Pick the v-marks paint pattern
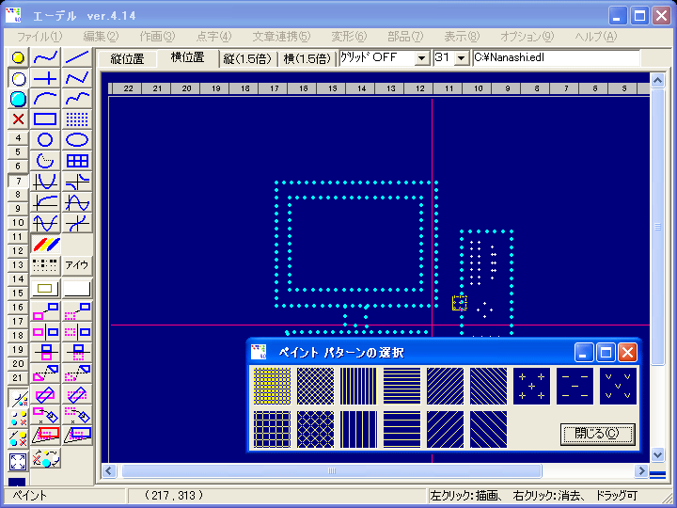This screenshot has width=677, height=508. click(x=618, y=386)
